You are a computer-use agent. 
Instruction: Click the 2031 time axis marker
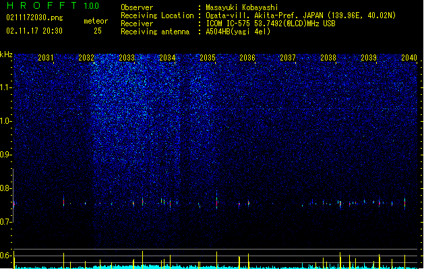tap(46, 57)
